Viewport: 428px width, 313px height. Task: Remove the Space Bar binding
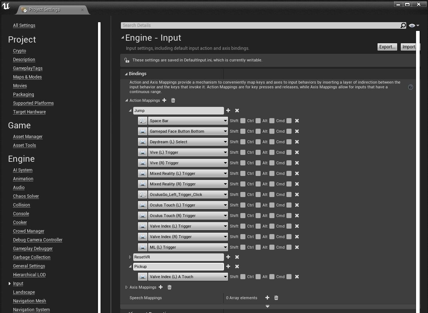tap(297, 121)
